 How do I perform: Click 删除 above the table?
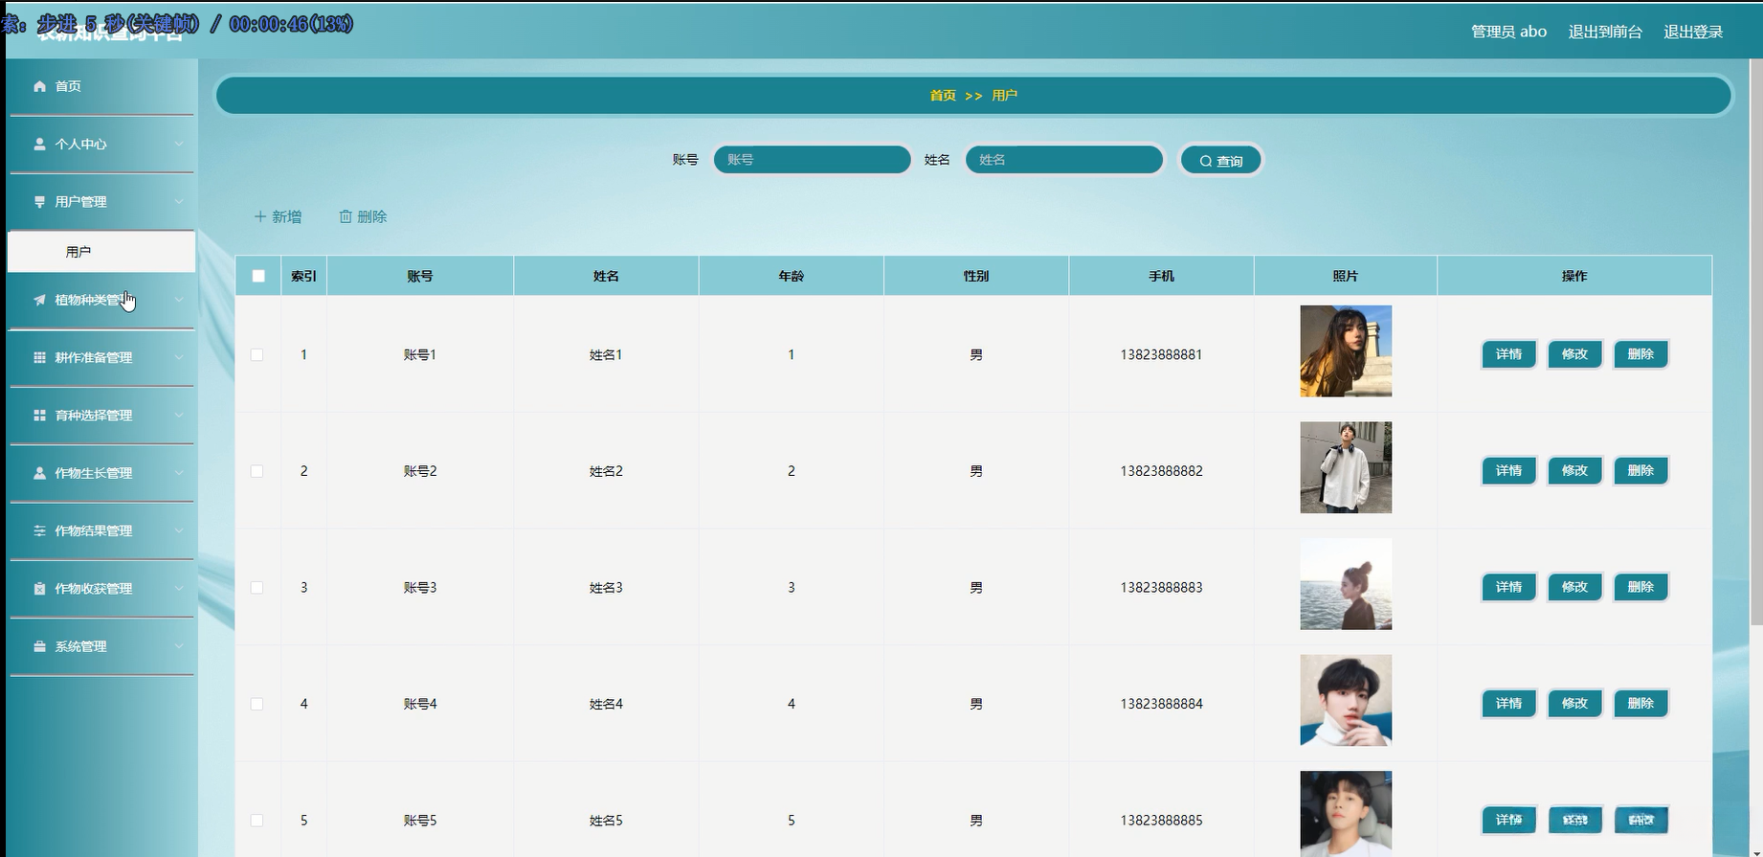(363, 216)
